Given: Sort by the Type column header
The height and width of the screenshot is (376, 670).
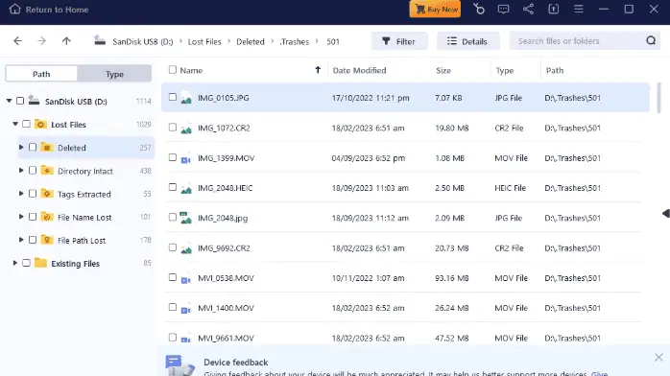Looking at the screenshot, I should coord(505,70).
